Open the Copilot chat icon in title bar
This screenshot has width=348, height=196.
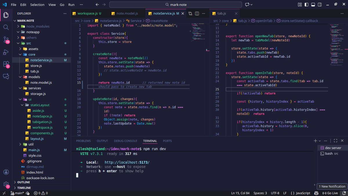(247, 5)
